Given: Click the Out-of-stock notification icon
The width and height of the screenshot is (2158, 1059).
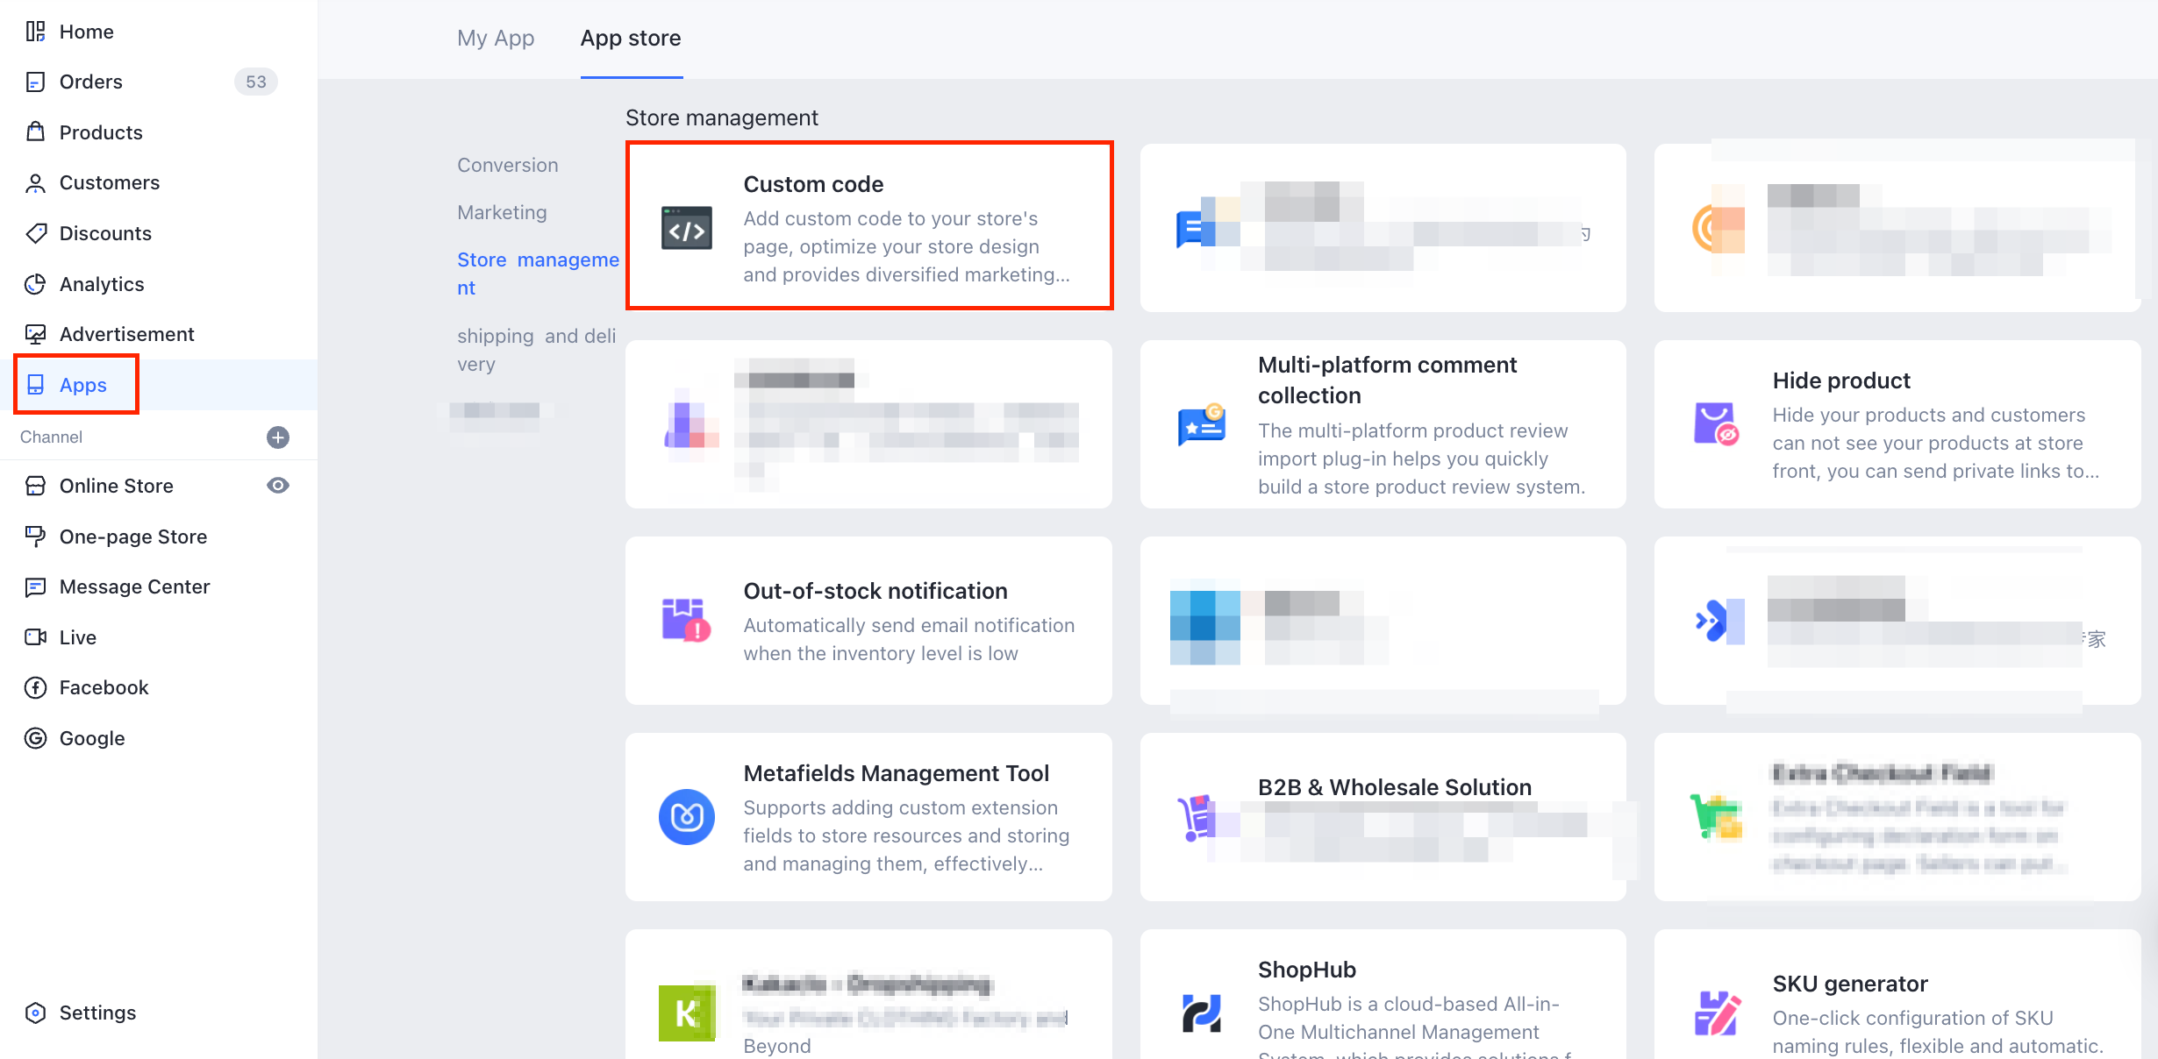Looking at the screenshot, I should 686,621.
